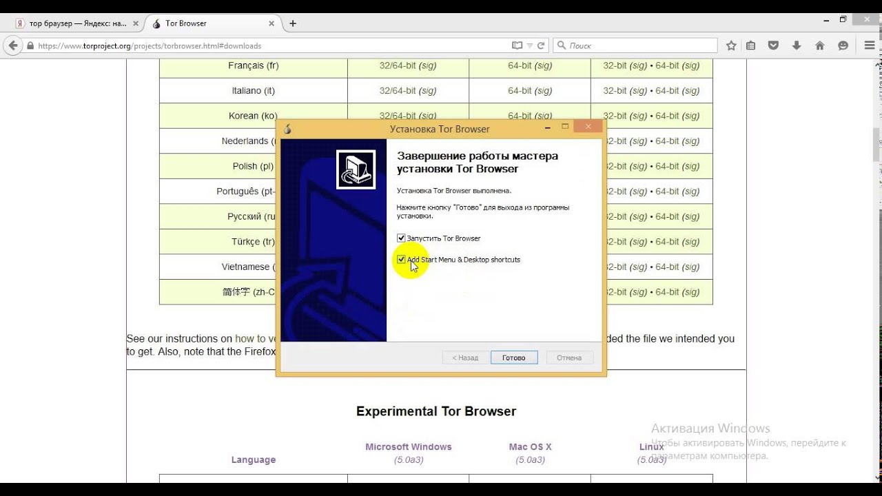Focus the browser URL address field
The image size is (882, 496).
(x=272, y=46)
